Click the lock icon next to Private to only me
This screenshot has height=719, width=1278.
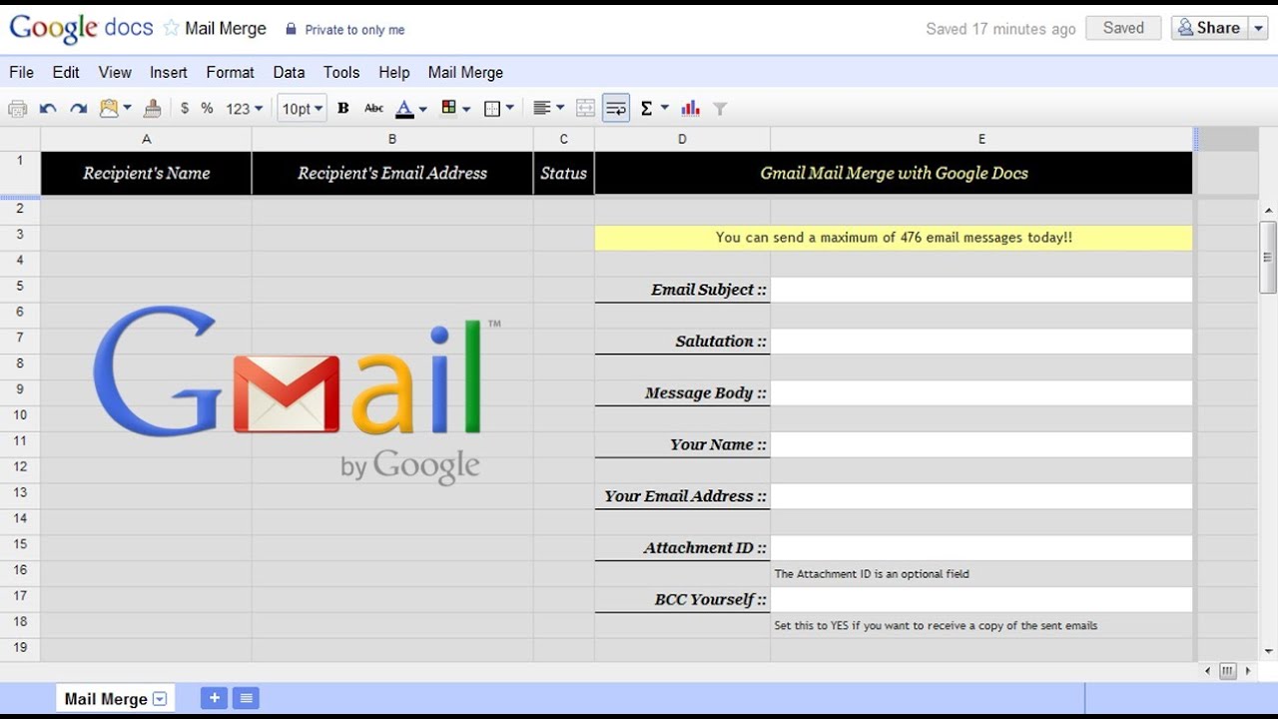[291, 29]
